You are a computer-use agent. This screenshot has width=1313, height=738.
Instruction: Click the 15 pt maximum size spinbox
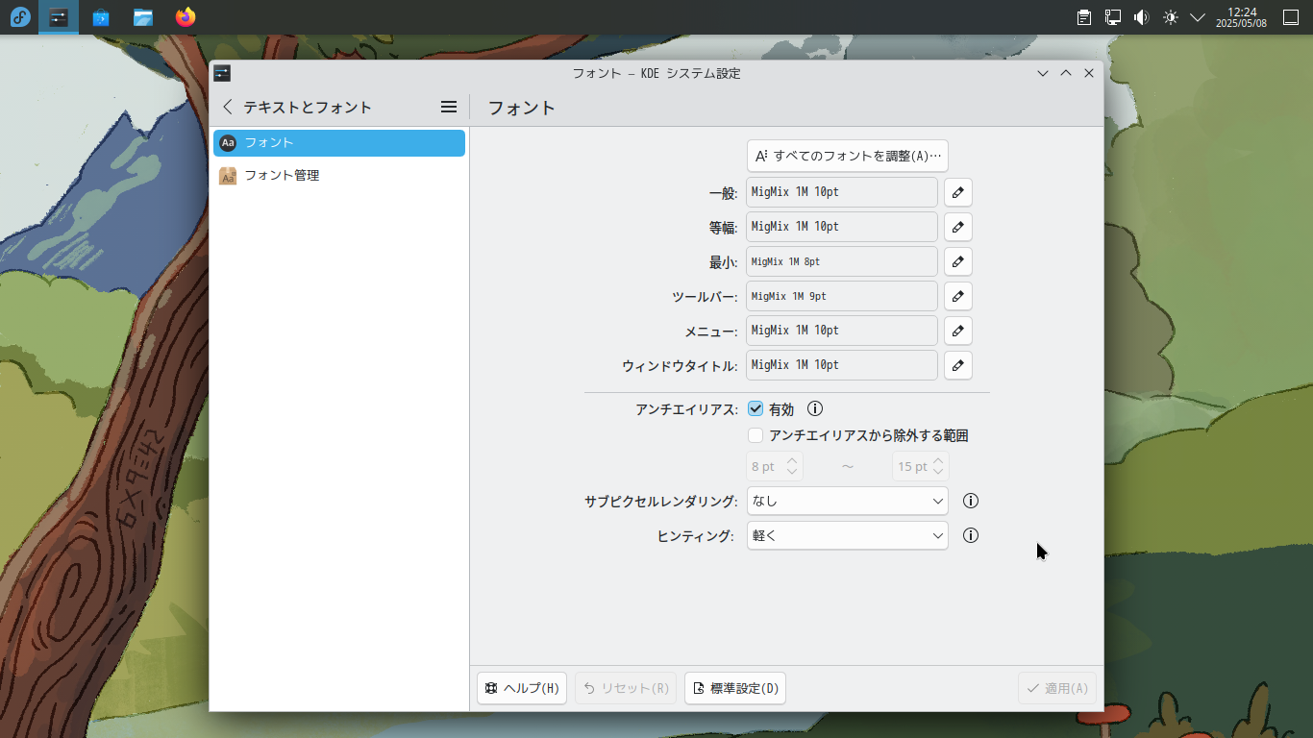(921, 466)
